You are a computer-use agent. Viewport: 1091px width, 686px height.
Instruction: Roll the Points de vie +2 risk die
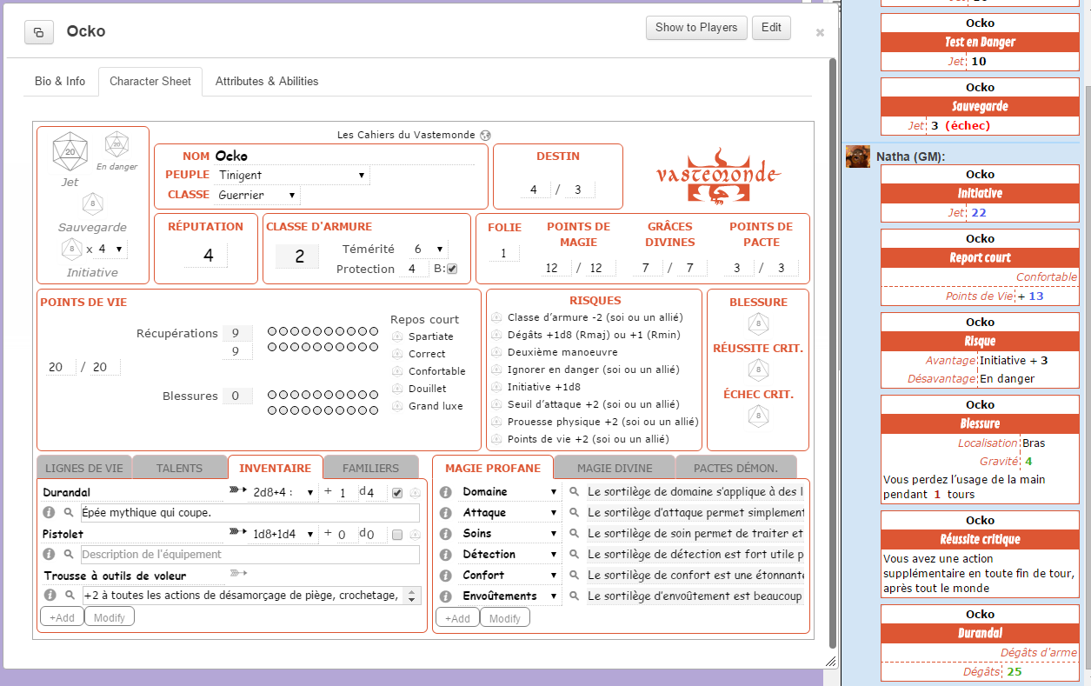coord(497,439)
